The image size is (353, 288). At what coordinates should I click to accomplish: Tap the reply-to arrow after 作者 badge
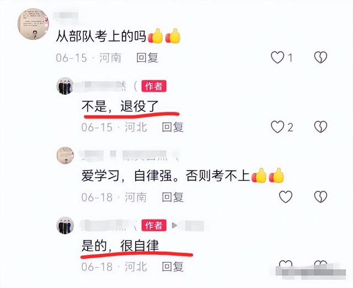[x=175, y=225]
